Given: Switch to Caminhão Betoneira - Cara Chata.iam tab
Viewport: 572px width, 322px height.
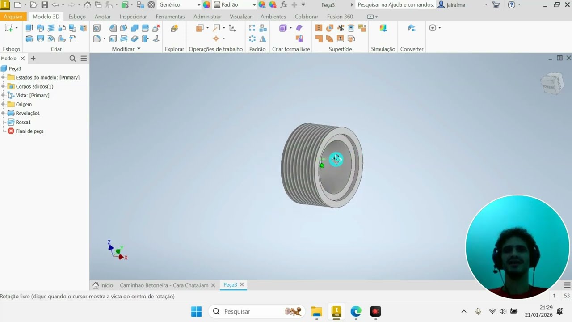Looking at the screenshot, I should 164,285.
